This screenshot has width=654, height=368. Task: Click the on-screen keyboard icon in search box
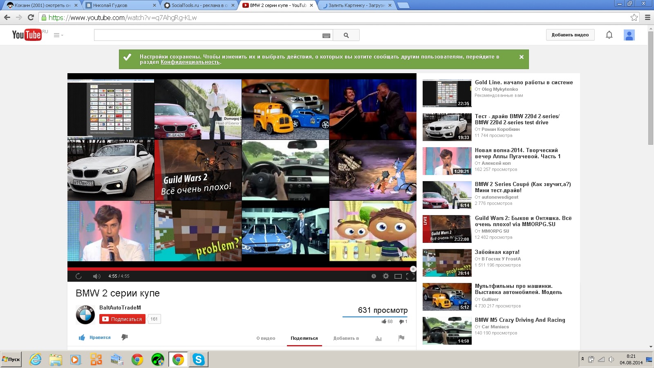pos(326,36)
